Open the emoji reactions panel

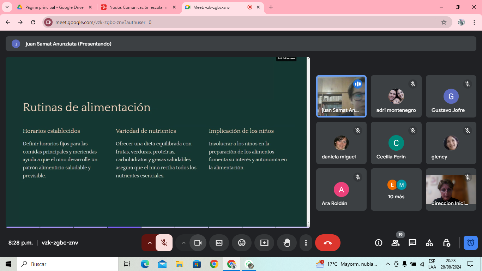coord(242,243)
